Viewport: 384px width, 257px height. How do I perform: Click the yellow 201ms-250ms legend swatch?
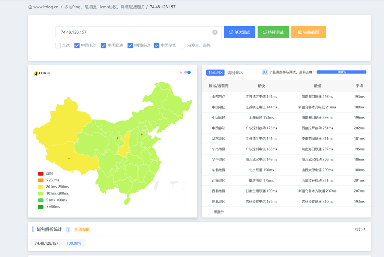tap(40, 187)
